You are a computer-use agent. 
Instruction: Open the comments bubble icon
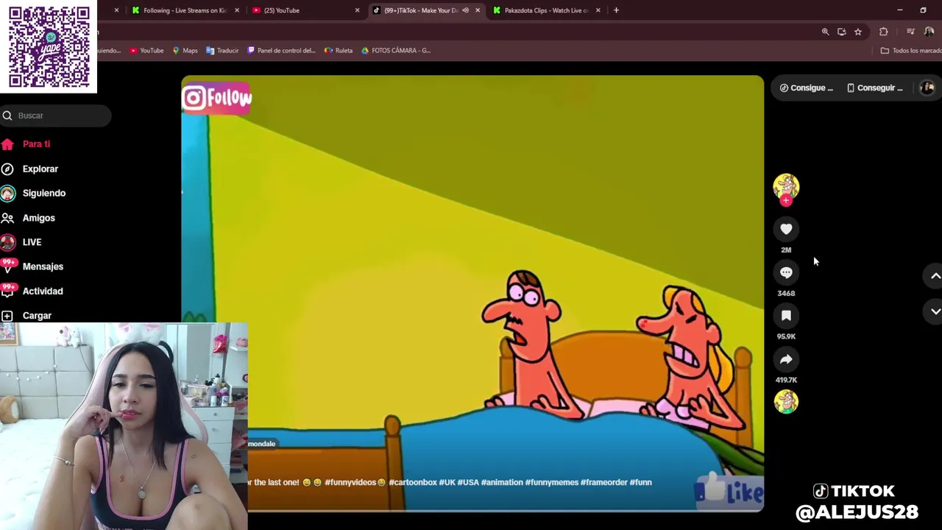[x=786, y=272]
